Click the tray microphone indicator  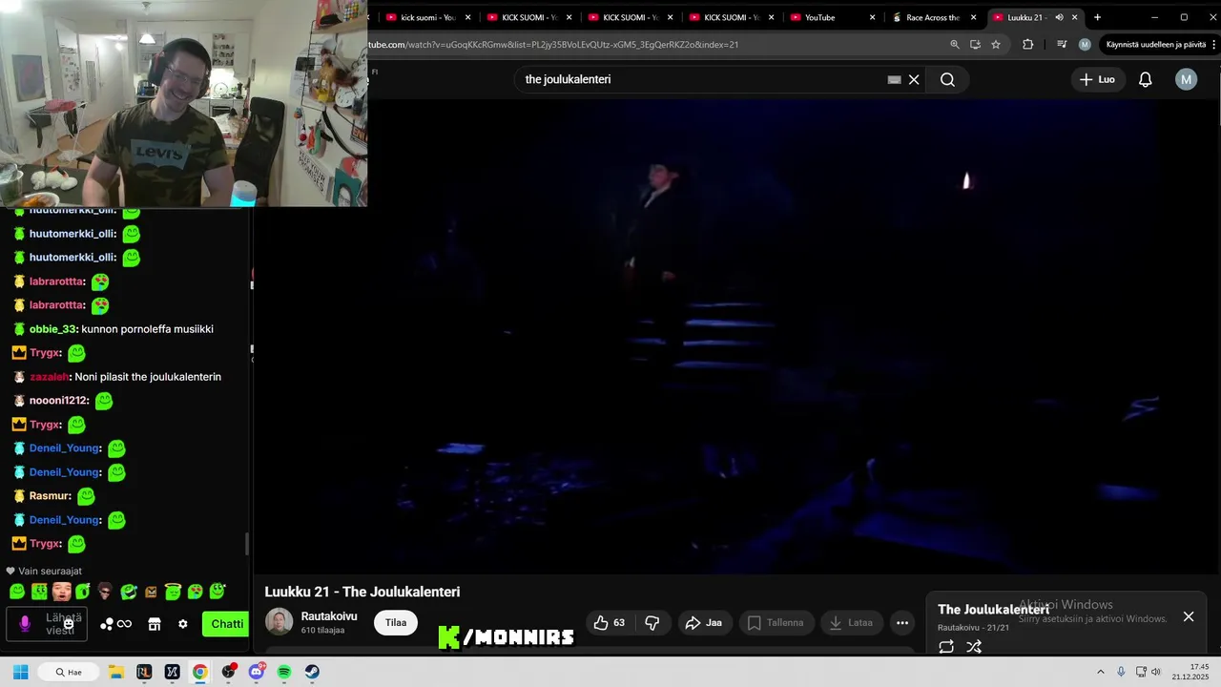click(1121, 672)
